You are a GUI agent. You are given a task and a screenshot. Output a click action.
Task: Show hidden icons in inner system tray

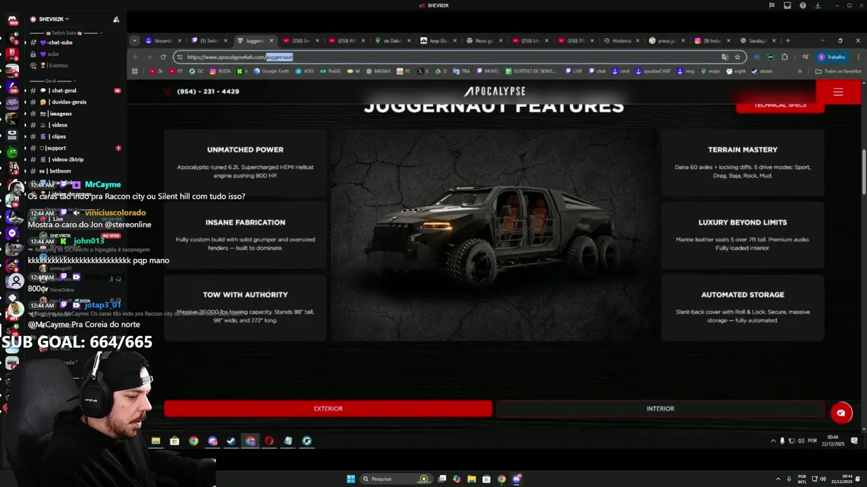(773, 441)
